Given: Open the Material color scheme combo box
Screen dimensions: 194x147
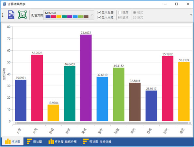Looking at the screenshot, I should (x=69, y=15).
